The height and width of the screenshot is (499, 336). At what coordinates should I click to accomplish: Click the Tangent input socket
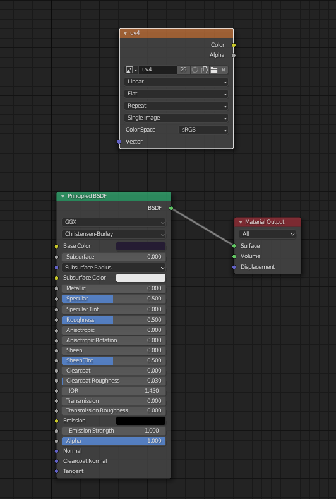(x=57, y=471)
